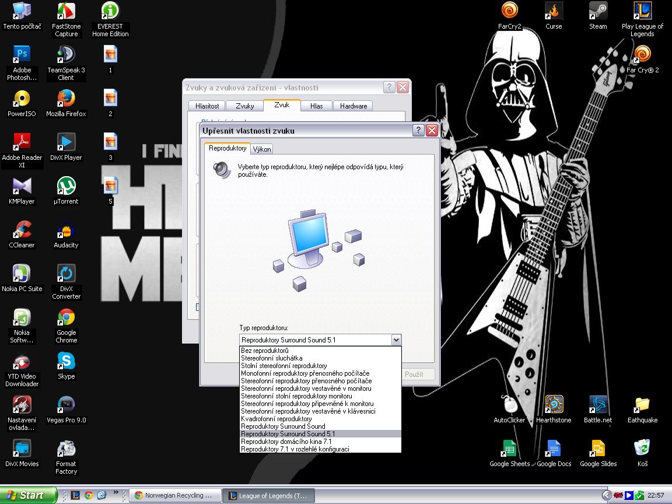Select Bez reproduktorů from speaker list
The height and width of the screenshot is (504, 672).
pyautogui.click(x=265, y=351)
